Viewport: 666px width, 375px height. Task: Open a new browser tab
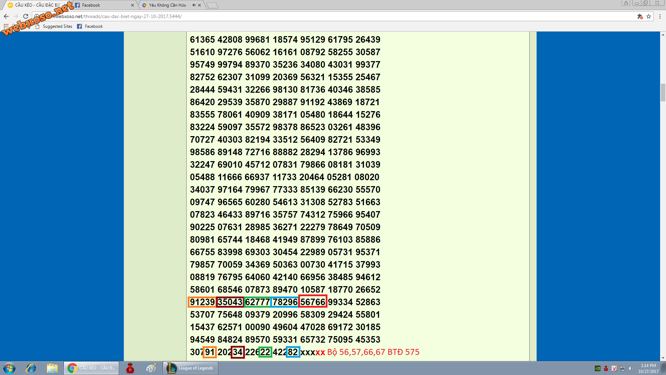pos(212,5)
